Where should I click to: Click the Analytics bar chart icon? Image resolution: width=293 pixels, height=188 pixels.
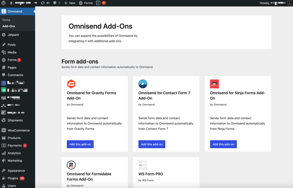click(4, 153)
